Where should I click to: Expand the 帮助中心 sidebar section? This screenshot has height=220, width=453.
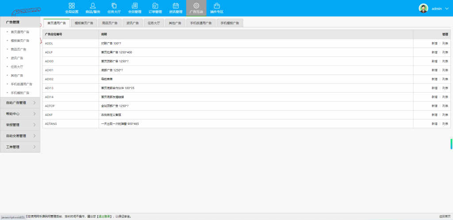point(20,114)
